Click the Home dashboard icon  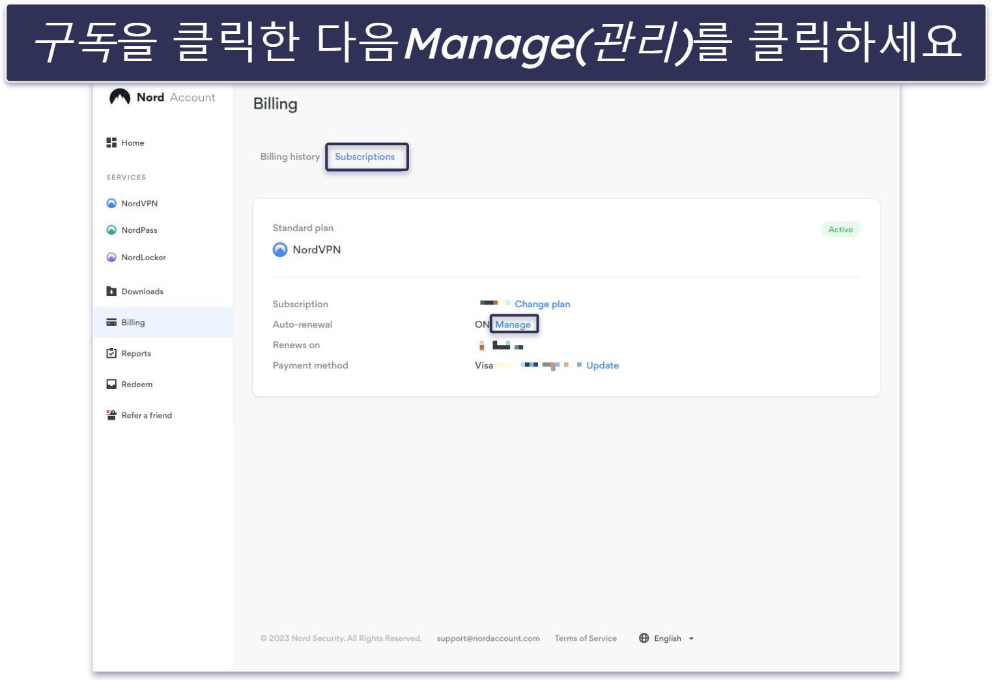click(x=111, y=143)
